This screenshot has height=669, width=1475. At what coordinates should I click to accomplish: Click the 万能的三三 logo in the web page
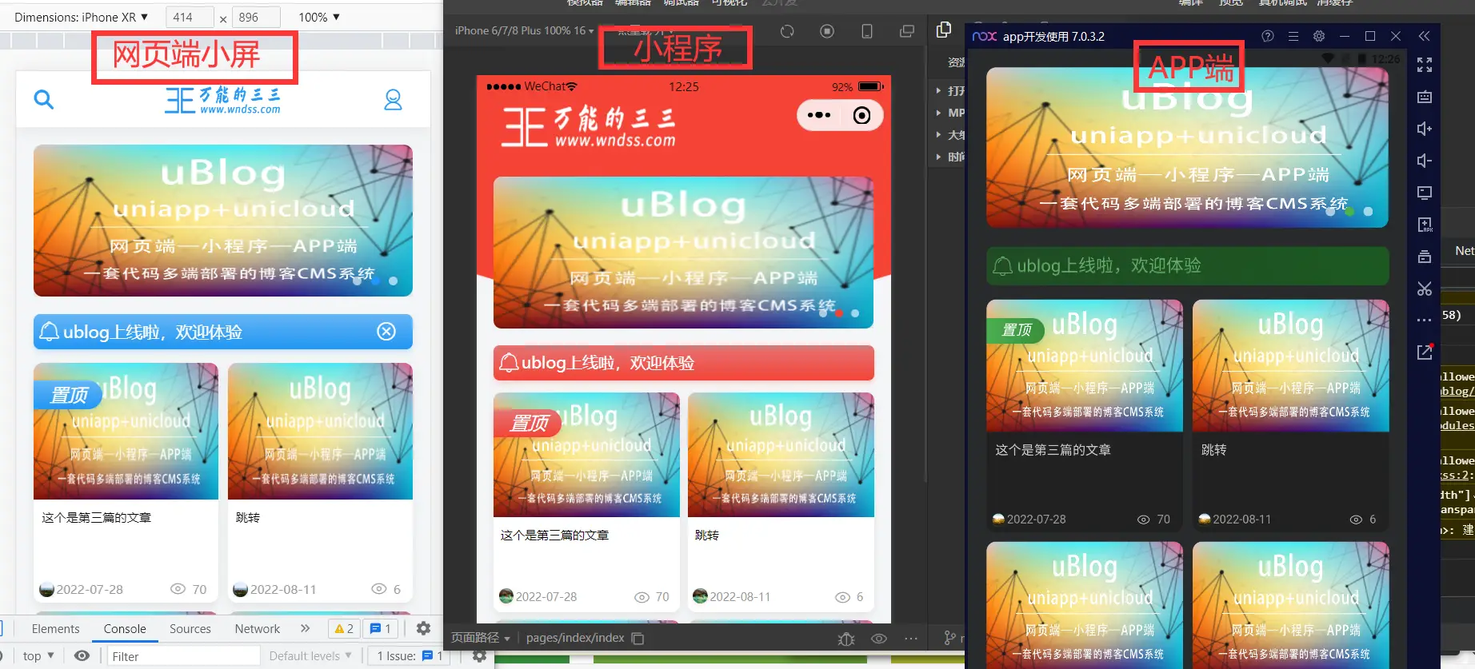[x=223, y=100]
